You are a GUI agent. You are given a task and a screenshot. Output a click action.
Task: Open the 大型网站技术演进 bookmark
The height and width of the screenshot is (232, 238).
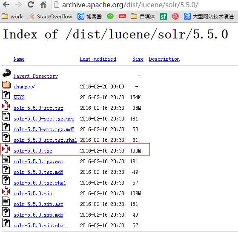[x=209, y=17]
